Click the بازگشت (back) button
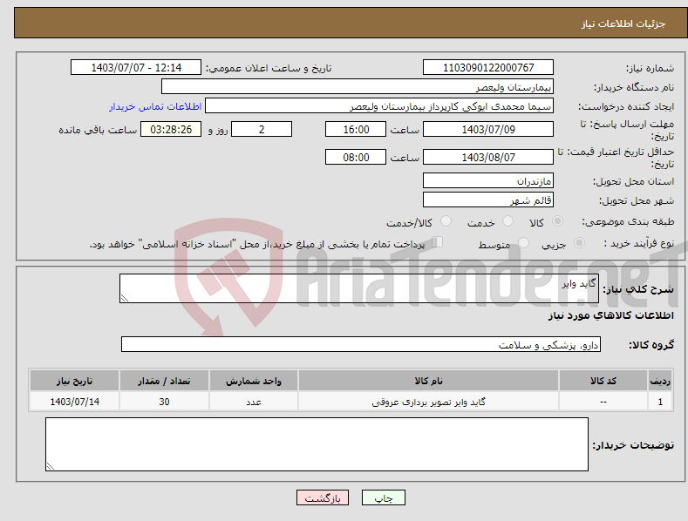The height and width of the screenshot is (521, 688). pos(323,497)
